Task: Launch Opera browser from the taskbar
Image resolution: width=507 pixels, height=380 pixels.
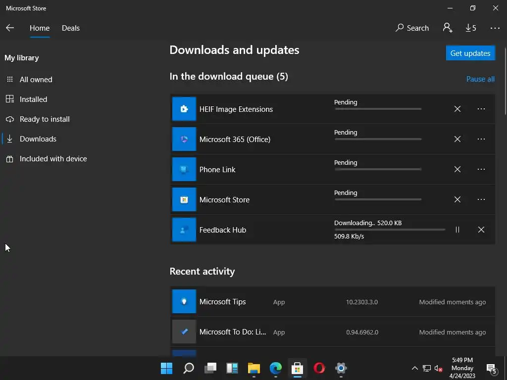Action: [319, 368]
